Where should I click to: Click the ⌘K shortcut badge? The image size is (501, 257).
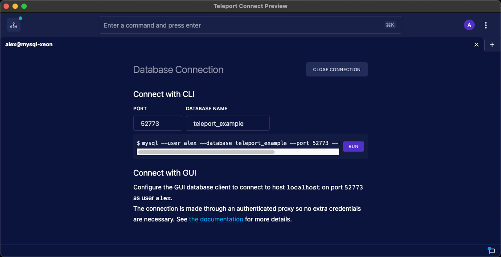tap(390, 25)
